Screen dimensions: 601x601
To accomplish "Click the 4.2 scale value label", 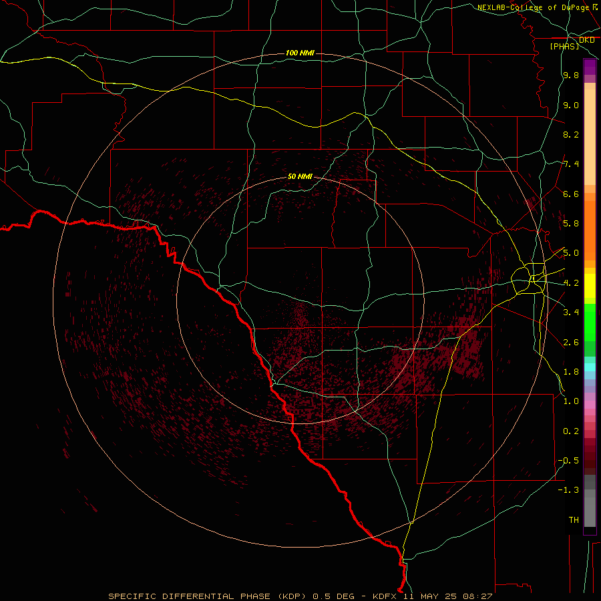I will [571, 283].
